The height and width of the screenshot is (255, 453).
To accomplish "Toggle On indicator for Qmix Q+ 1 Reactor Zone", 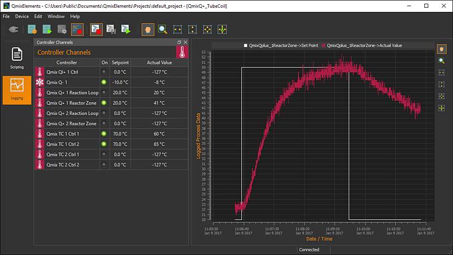I will [x=104, y=103].
